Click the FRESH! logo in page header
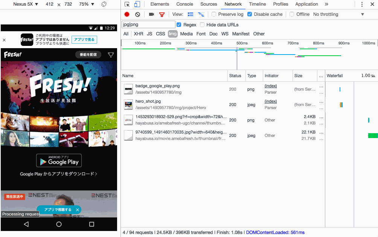This screenshot has height=237, width=378. coord(13,55)
